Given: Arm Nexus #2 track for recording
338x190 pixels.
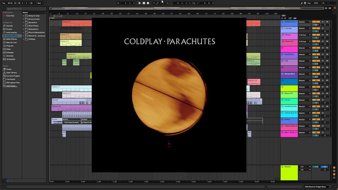Looking at the screenshot, I should (x=327, y=93).
